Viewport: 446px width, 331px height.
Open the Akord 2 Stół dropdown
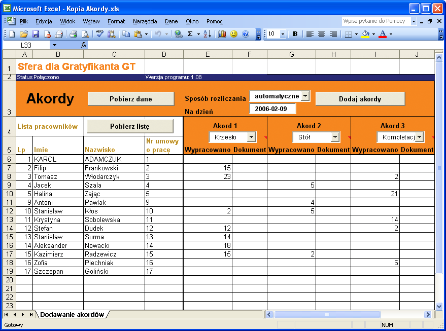335,137
